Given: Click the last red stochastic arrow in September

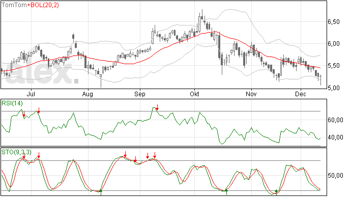Looking at the screenshot, I should [155, 155].
